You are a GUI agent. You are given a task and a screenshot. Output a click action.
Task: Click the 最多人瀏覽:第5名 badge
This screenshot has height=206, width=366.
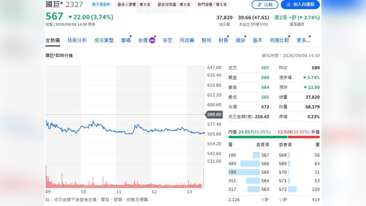(134, 5)
